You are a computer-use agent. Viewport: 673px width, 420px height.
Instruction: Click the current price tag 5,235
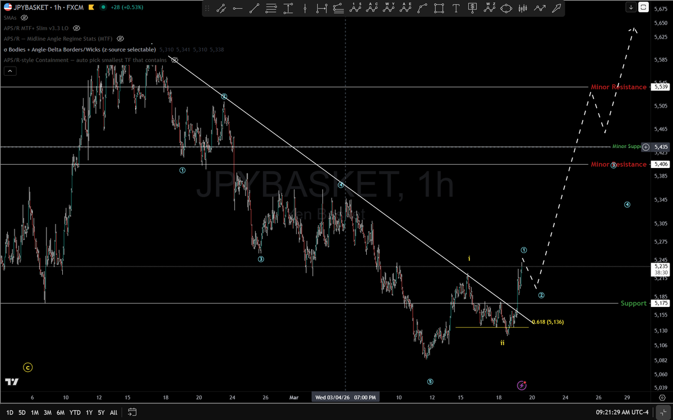point(661,269)
